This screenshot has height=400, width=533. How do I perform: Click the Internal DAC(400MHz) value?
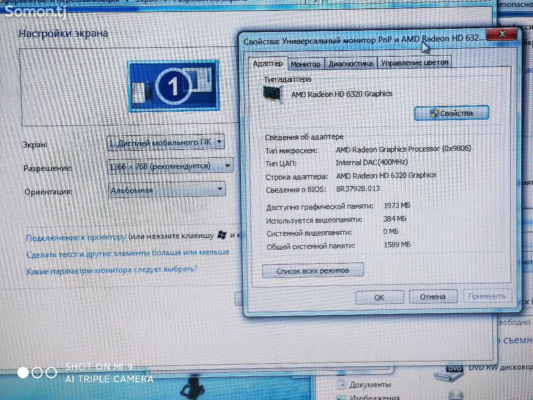coord(371,163)
